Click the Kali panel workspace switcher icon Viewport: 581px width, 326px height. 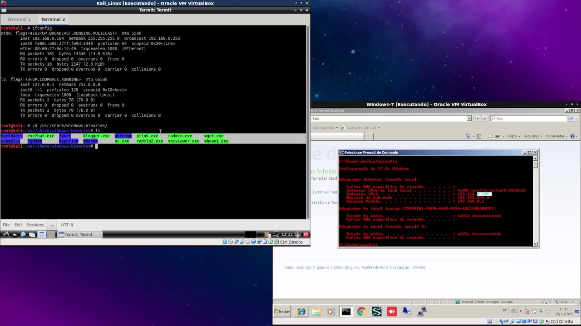[41, 235]
